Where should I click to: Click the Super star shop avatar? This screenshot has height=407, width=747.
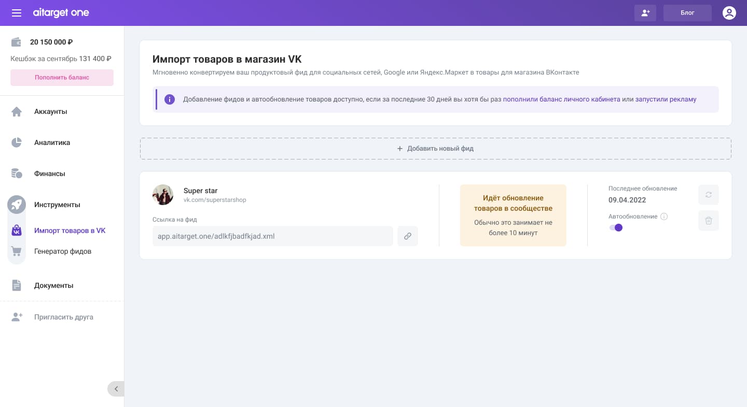(x=163, y=195)
